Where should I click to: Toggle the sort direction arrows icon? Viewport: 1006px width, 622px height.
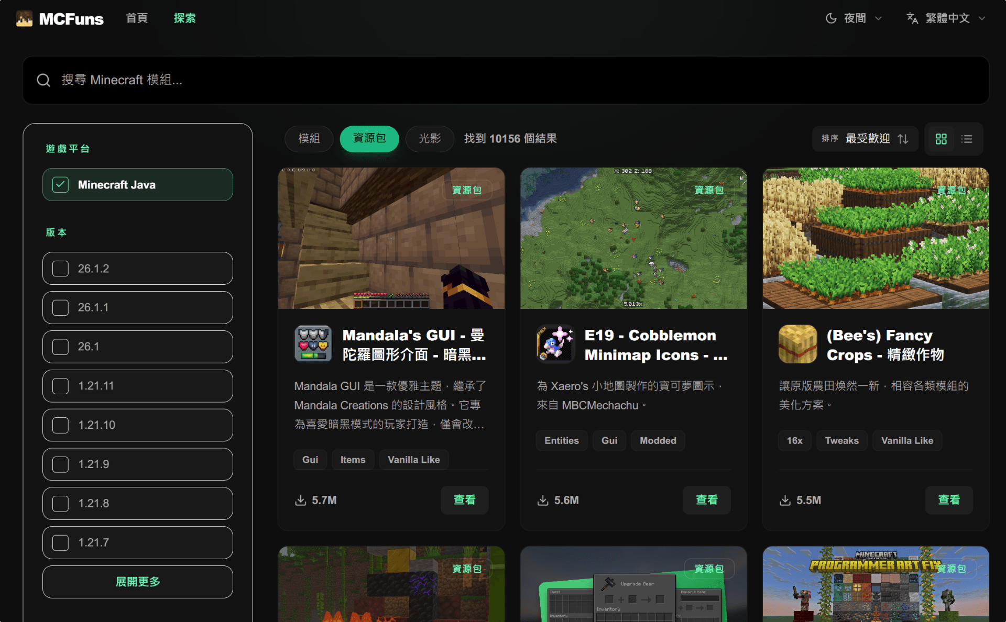pyautogui.click(x=903, y=139)
